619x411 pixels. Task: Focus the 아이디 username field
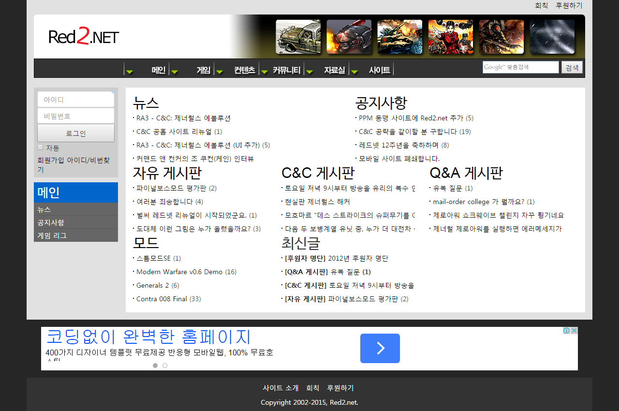[76, 99]
